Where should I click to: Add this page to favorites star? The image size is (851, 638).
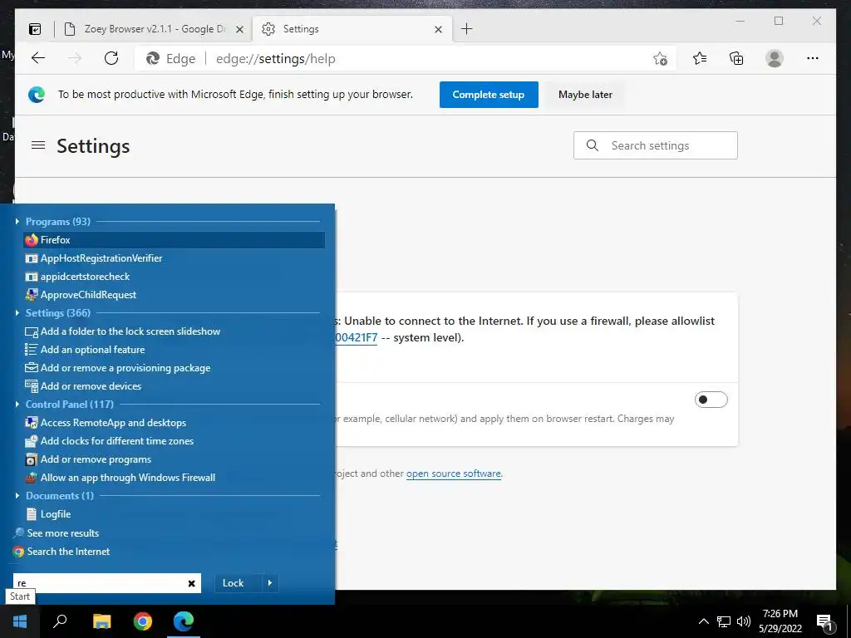[x=660, y=59]
